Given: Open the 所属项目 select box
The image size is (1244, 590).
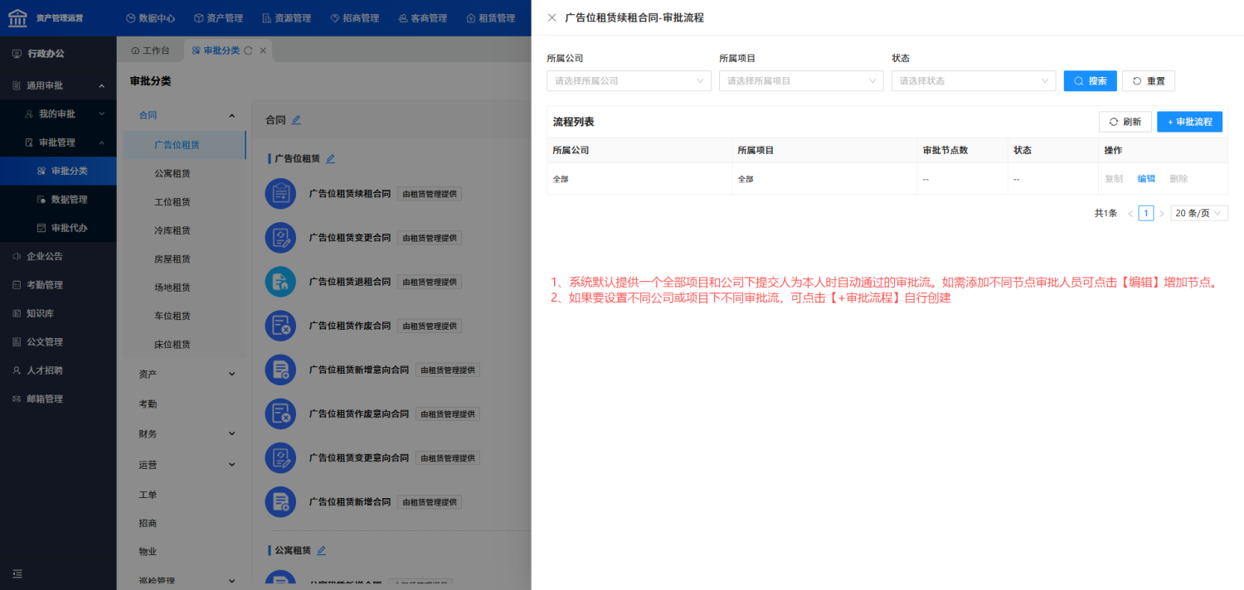Looking at the screenshot, I should point(801,81).
